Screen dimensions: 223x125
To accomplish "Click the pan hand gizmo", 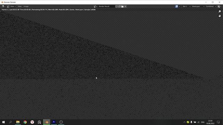I will point(220,16).
